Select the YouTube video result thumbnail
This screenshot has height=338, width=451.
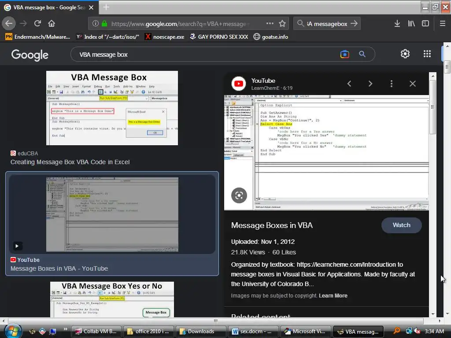[112, 214]
